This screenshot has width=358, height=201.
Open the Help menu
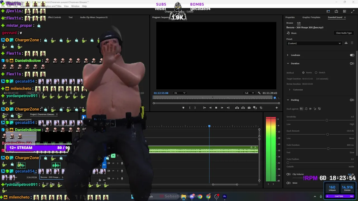click(84, 6)
